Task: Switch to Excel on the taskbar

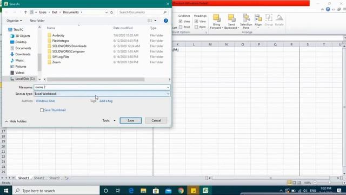Action: pyautogui.click(x=205, y=191)
